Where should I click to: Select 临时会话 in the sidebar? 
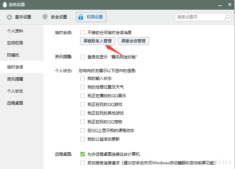[x=22, y=67]
